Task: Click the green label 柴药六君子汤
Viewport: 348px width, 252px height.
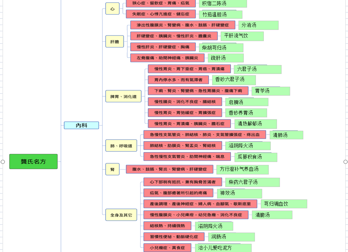Action: (253, 182)
